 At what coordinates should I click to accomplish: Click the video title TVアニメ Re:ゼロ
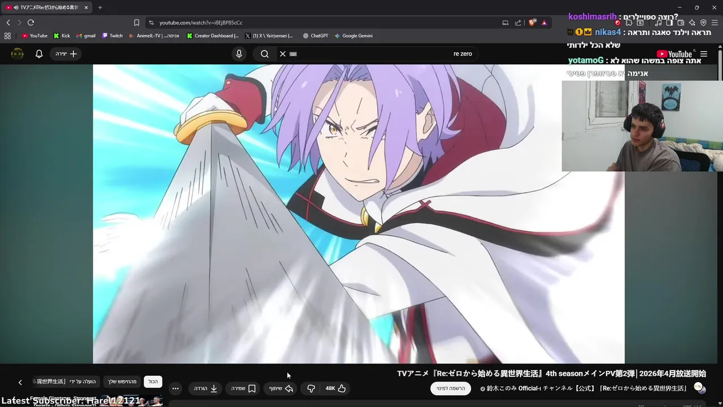[x=551, y=374]
